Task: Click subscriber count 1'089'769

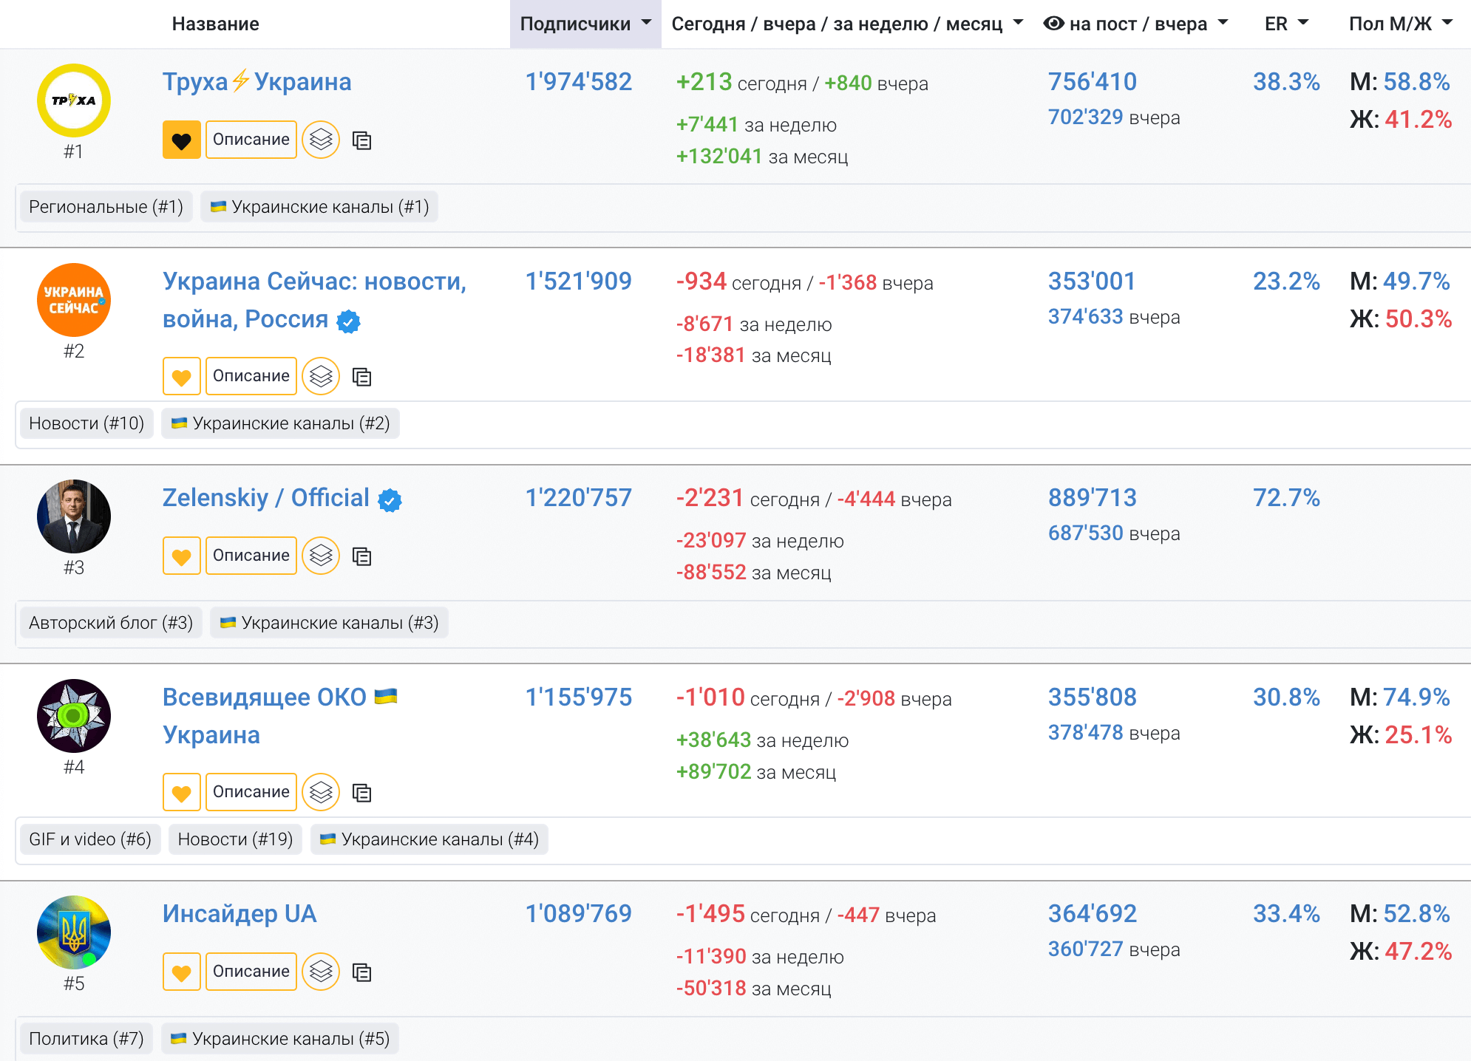Action: pos(579,913)
